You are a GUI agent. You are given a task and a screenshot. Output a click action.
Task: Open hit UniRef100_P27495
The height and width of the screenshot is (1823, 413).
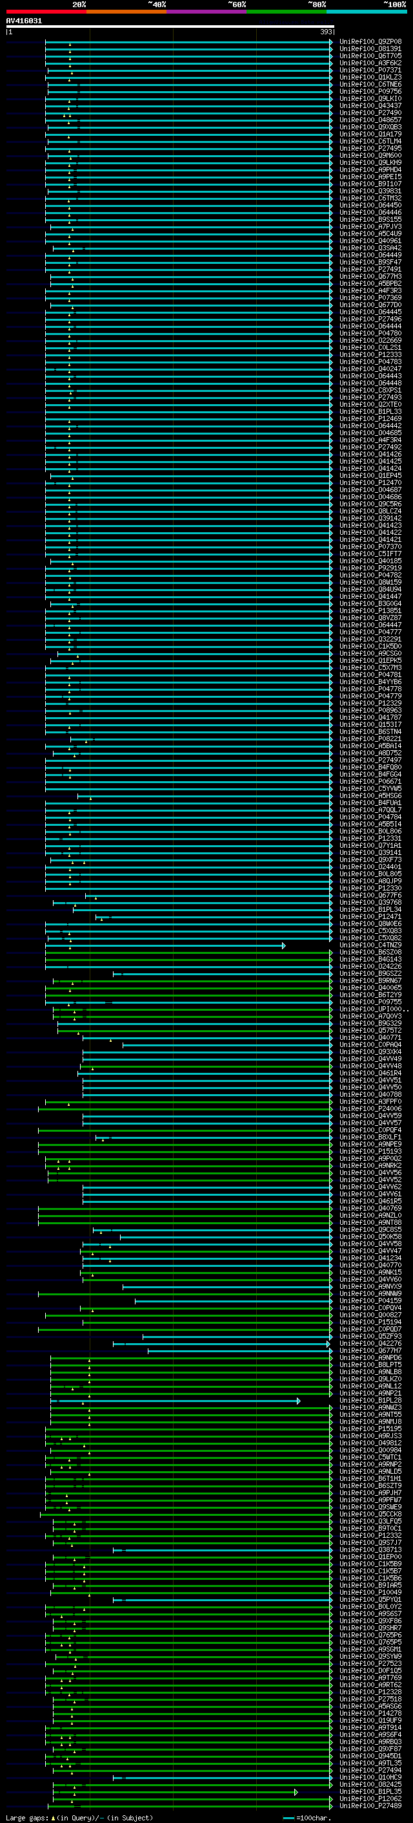(x=370, y=149)
